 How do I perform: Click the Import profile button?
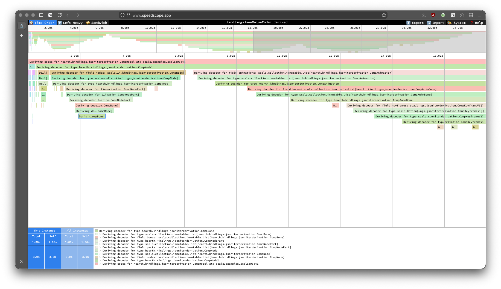(435, 23)
